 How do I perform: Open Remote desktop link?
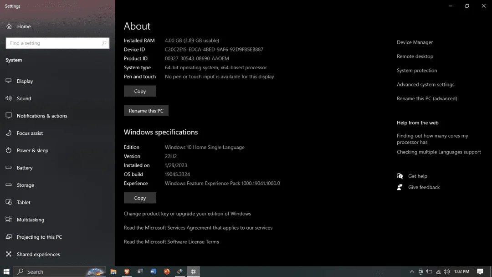click(x=415, y=56)
